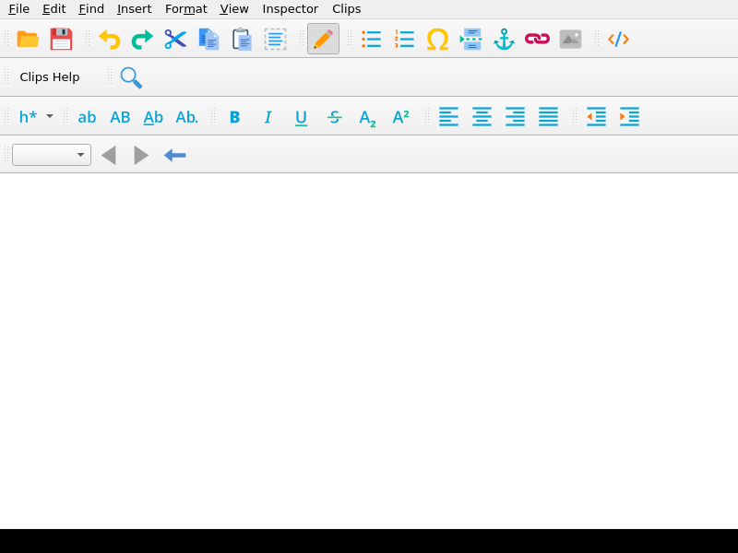Toggle bold formatting
The image size is (738, 553).
(x=234, y=117)
